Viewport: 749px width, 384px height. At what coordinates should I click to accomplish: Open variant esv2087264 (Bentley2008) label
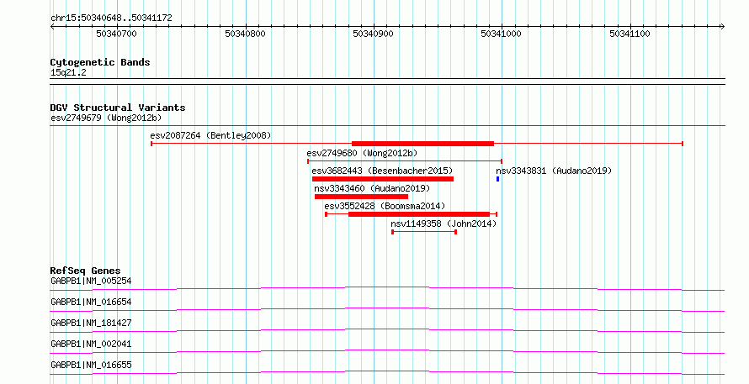pos(210,135)
